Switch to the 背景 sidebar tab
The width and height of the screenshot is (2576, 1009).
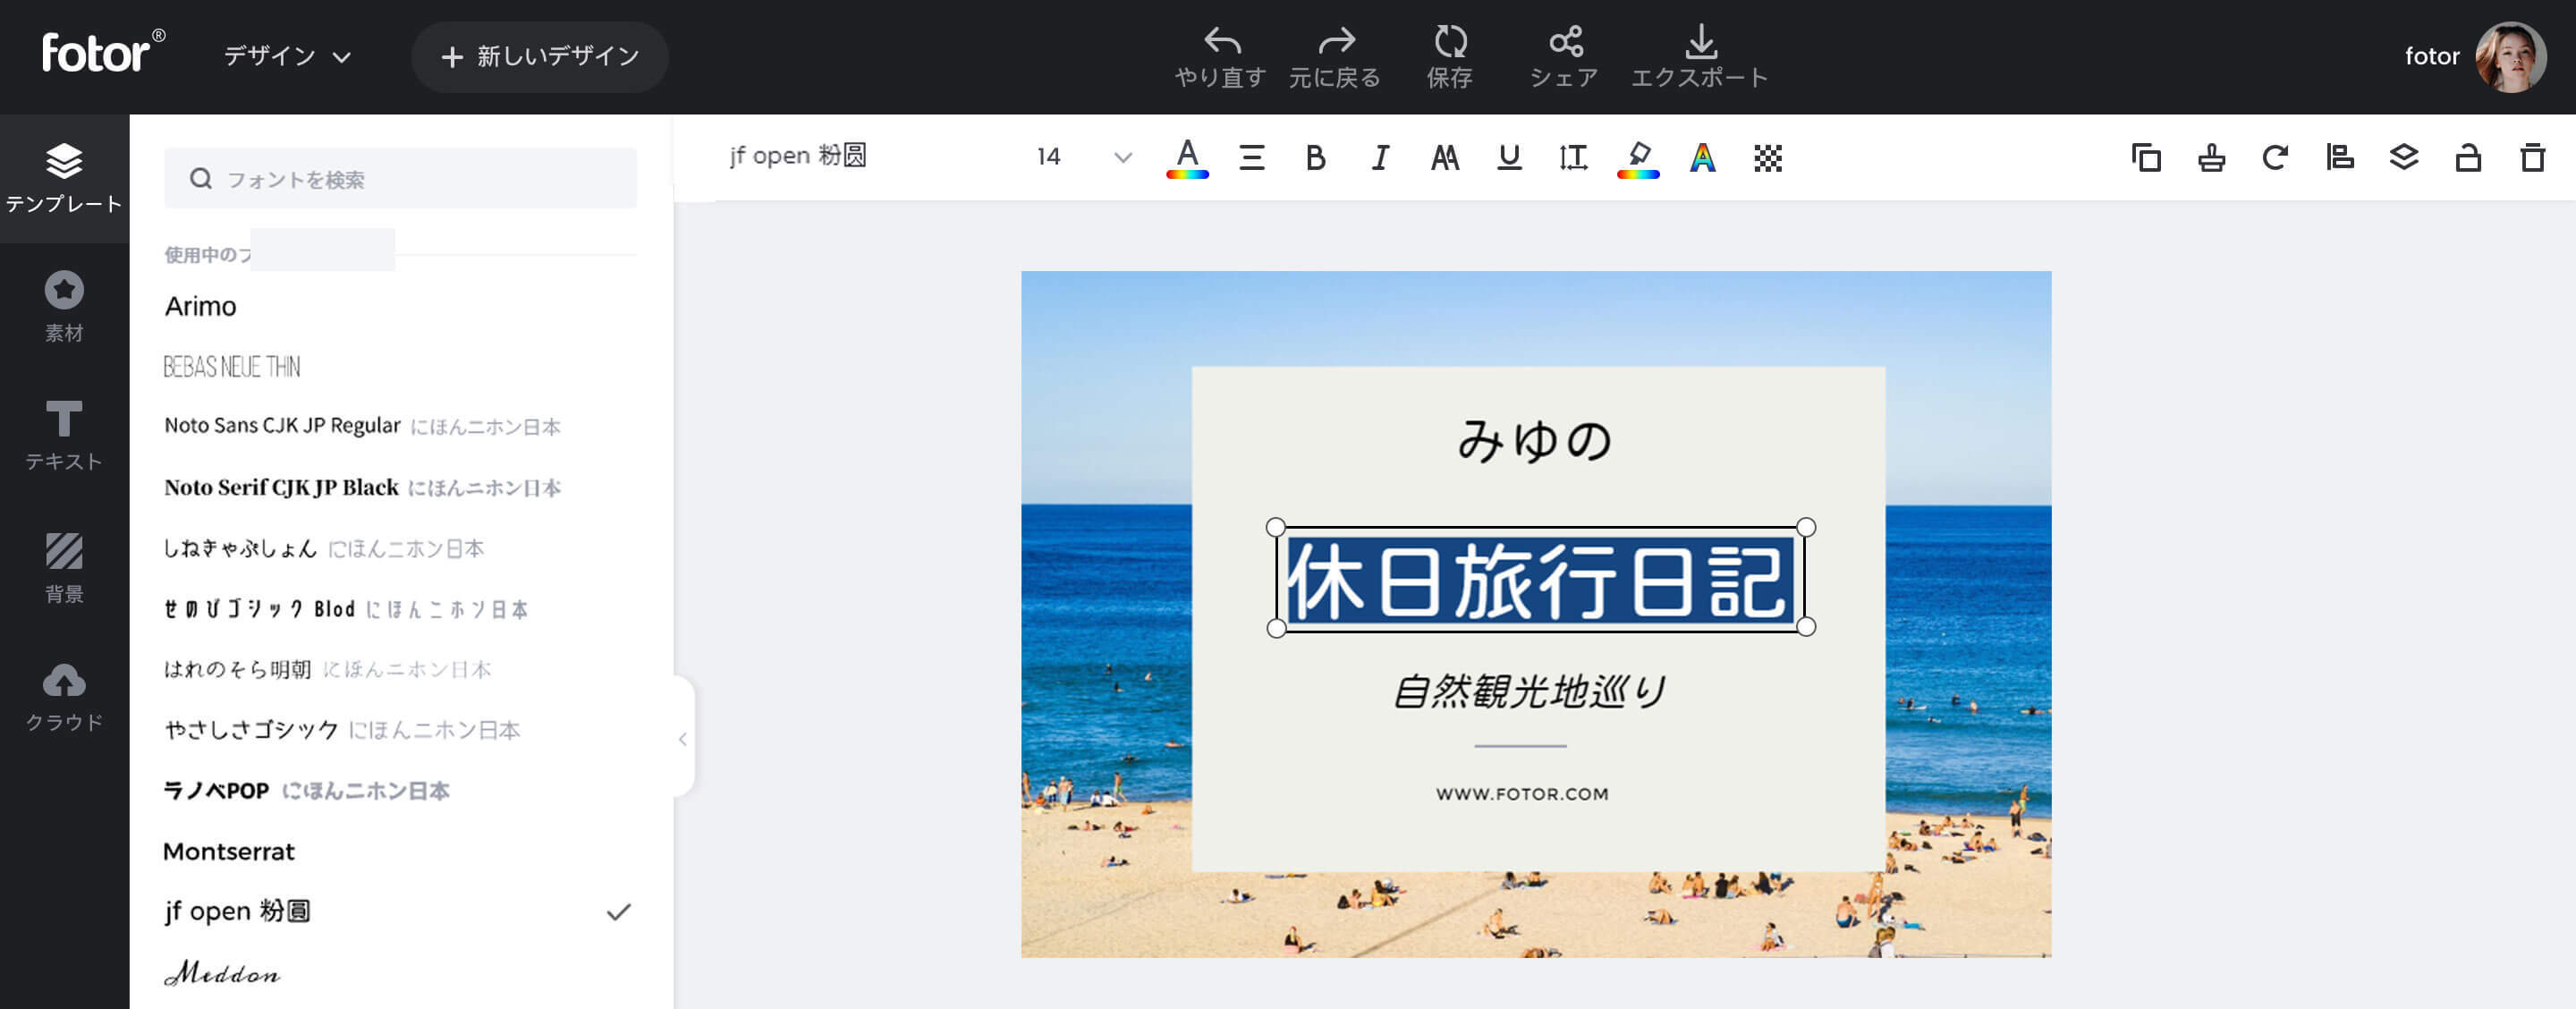[64, 567]
